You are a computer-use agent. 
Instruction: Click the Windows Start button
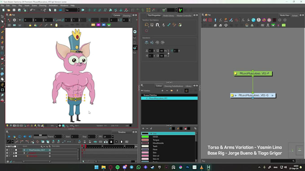tap(96, 167)
